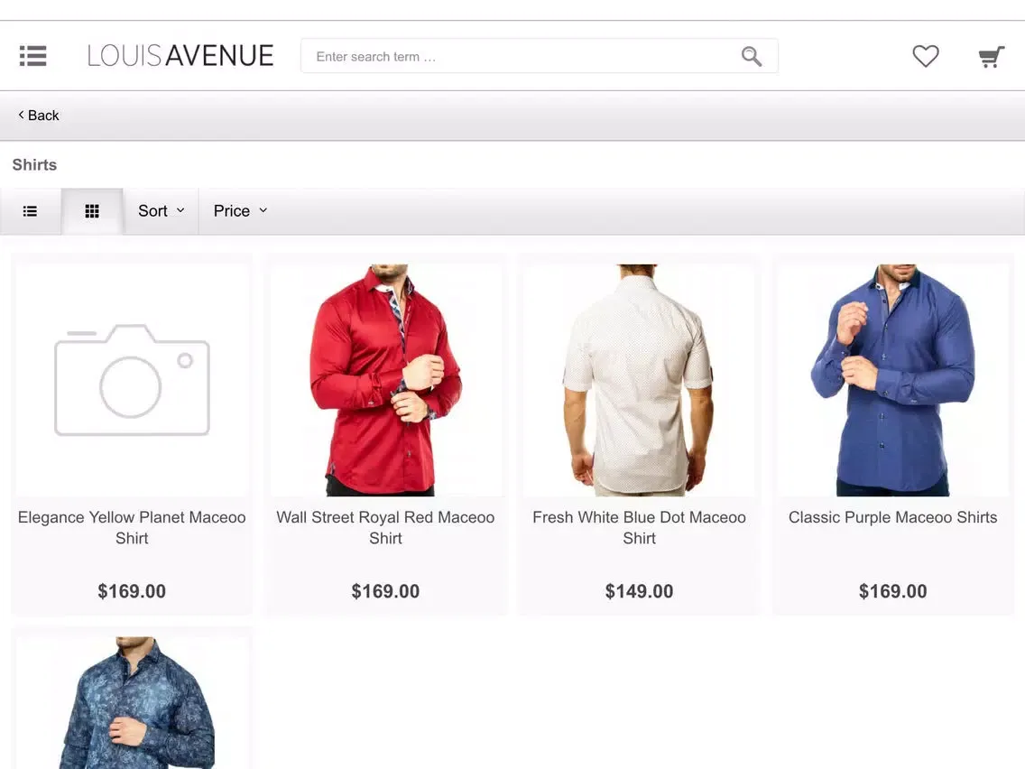Click Classic Purple Maceoo Shirts title

(x=893, y=517)
